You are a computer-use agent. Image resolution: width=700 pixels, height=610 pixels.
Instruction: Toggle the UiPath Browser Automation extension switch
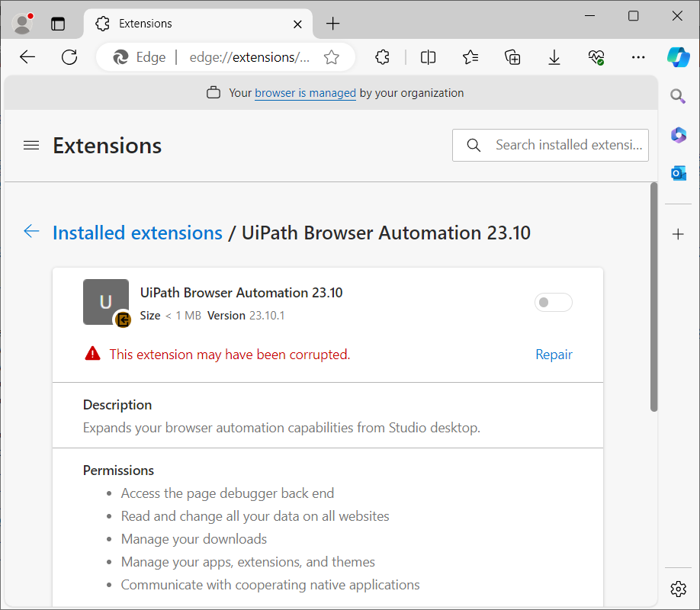pyautogui.click(x=553, y=303)
